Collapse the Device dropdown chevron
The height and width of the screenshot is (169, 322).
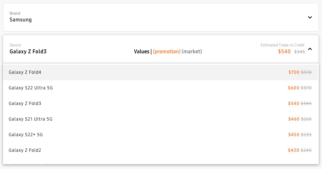click(310, 49)
